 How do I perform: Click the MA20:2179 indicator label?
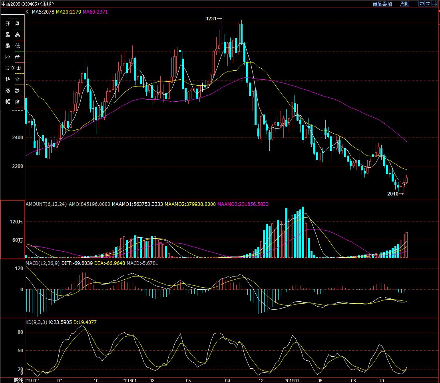click(68, 12)
